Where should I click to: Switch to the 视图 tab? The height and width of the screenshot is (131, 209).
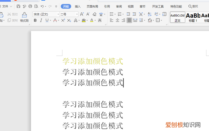coord(131,7)
